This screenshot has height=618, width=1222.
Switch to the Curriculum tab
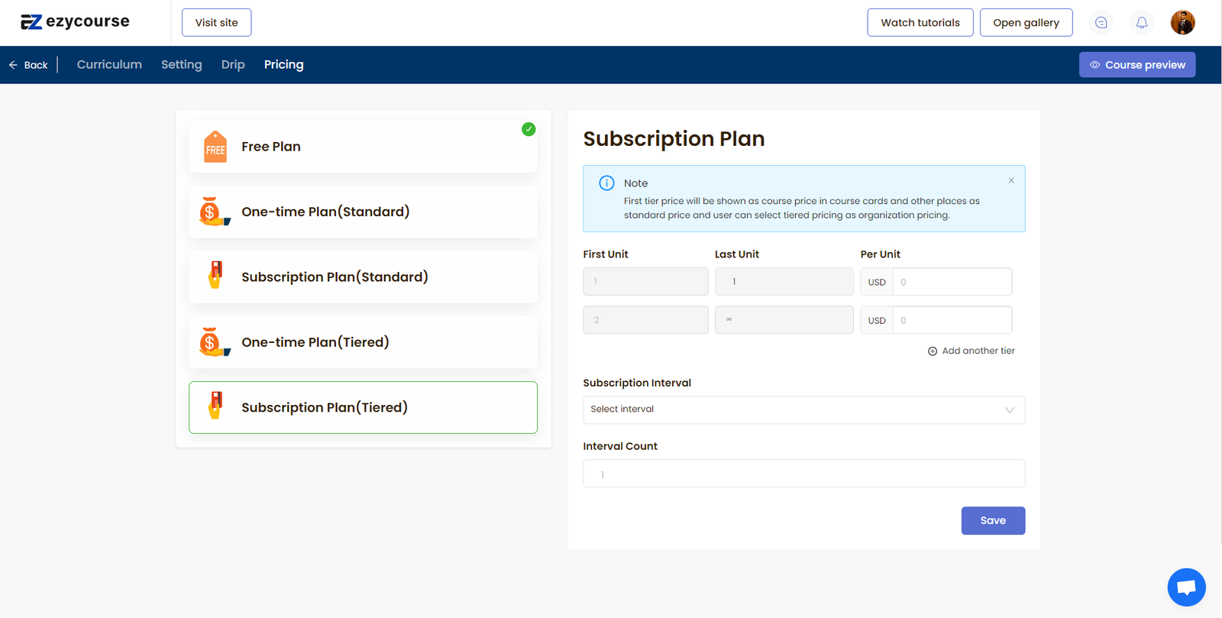click(109, 65)
